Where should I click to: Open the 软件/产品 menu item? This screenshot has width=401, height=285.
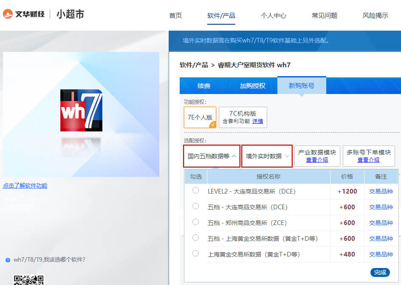(x=221, y=15)
